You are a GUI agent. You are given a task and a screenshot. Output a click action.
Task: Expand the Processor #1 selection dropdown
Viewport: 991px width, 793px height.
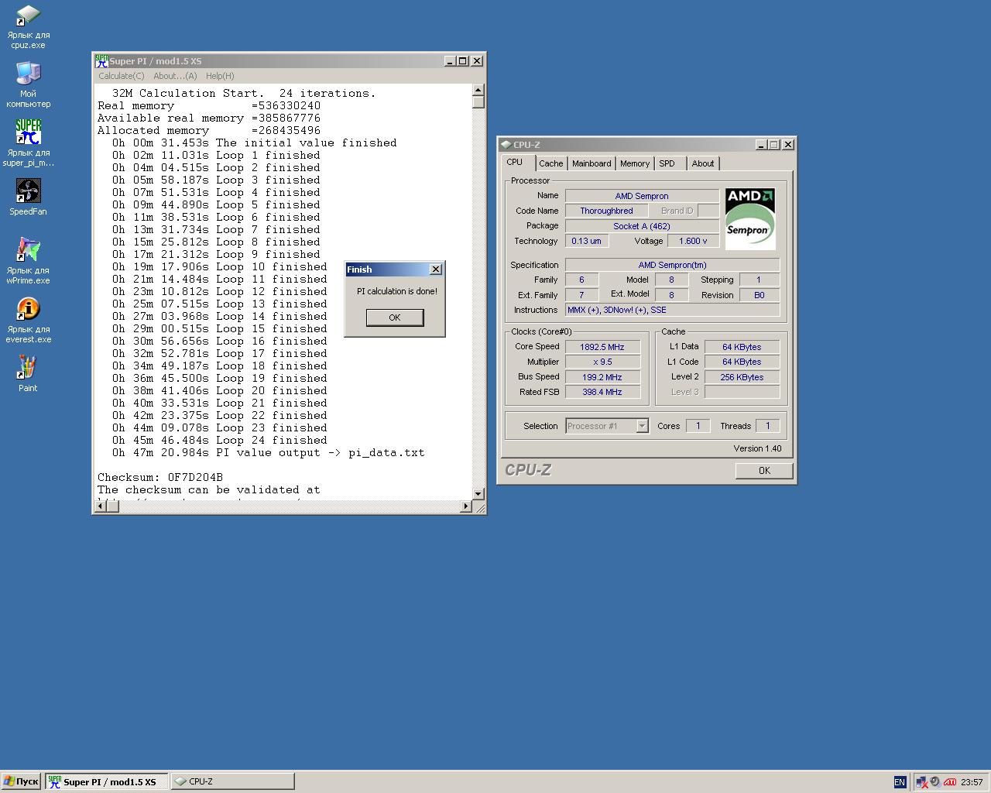[x=642, y=426]
